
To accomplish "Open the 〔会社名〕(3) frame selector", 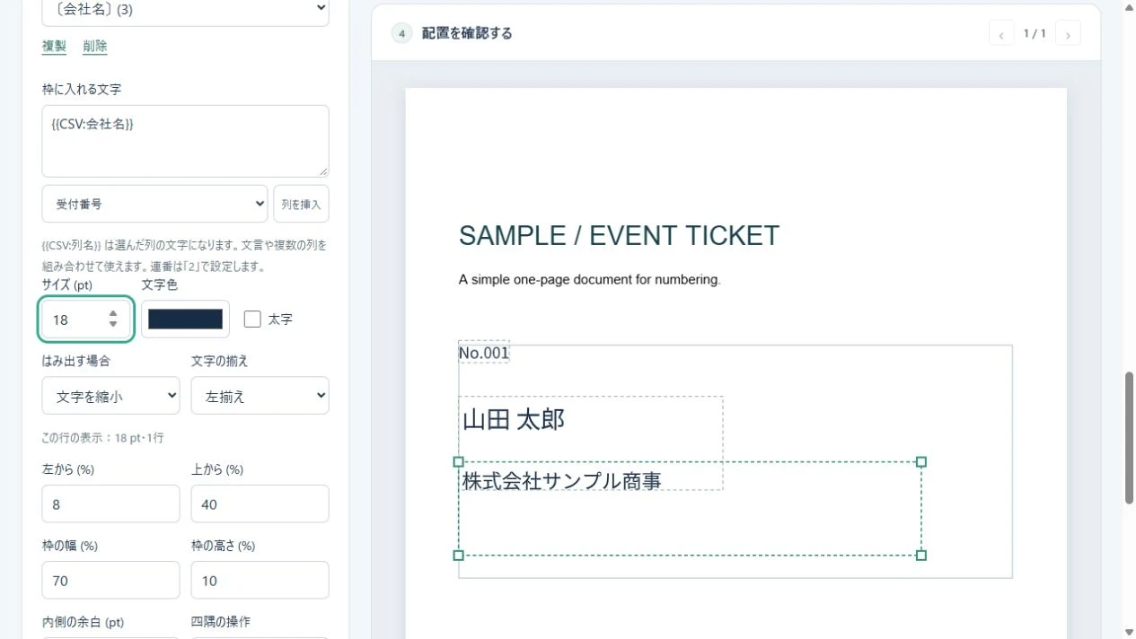I will tap(185, 9).
